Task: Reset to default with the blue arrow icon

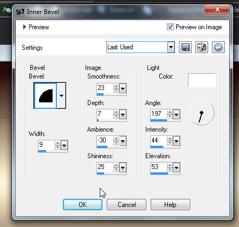Action: click(x=218, y=47)
